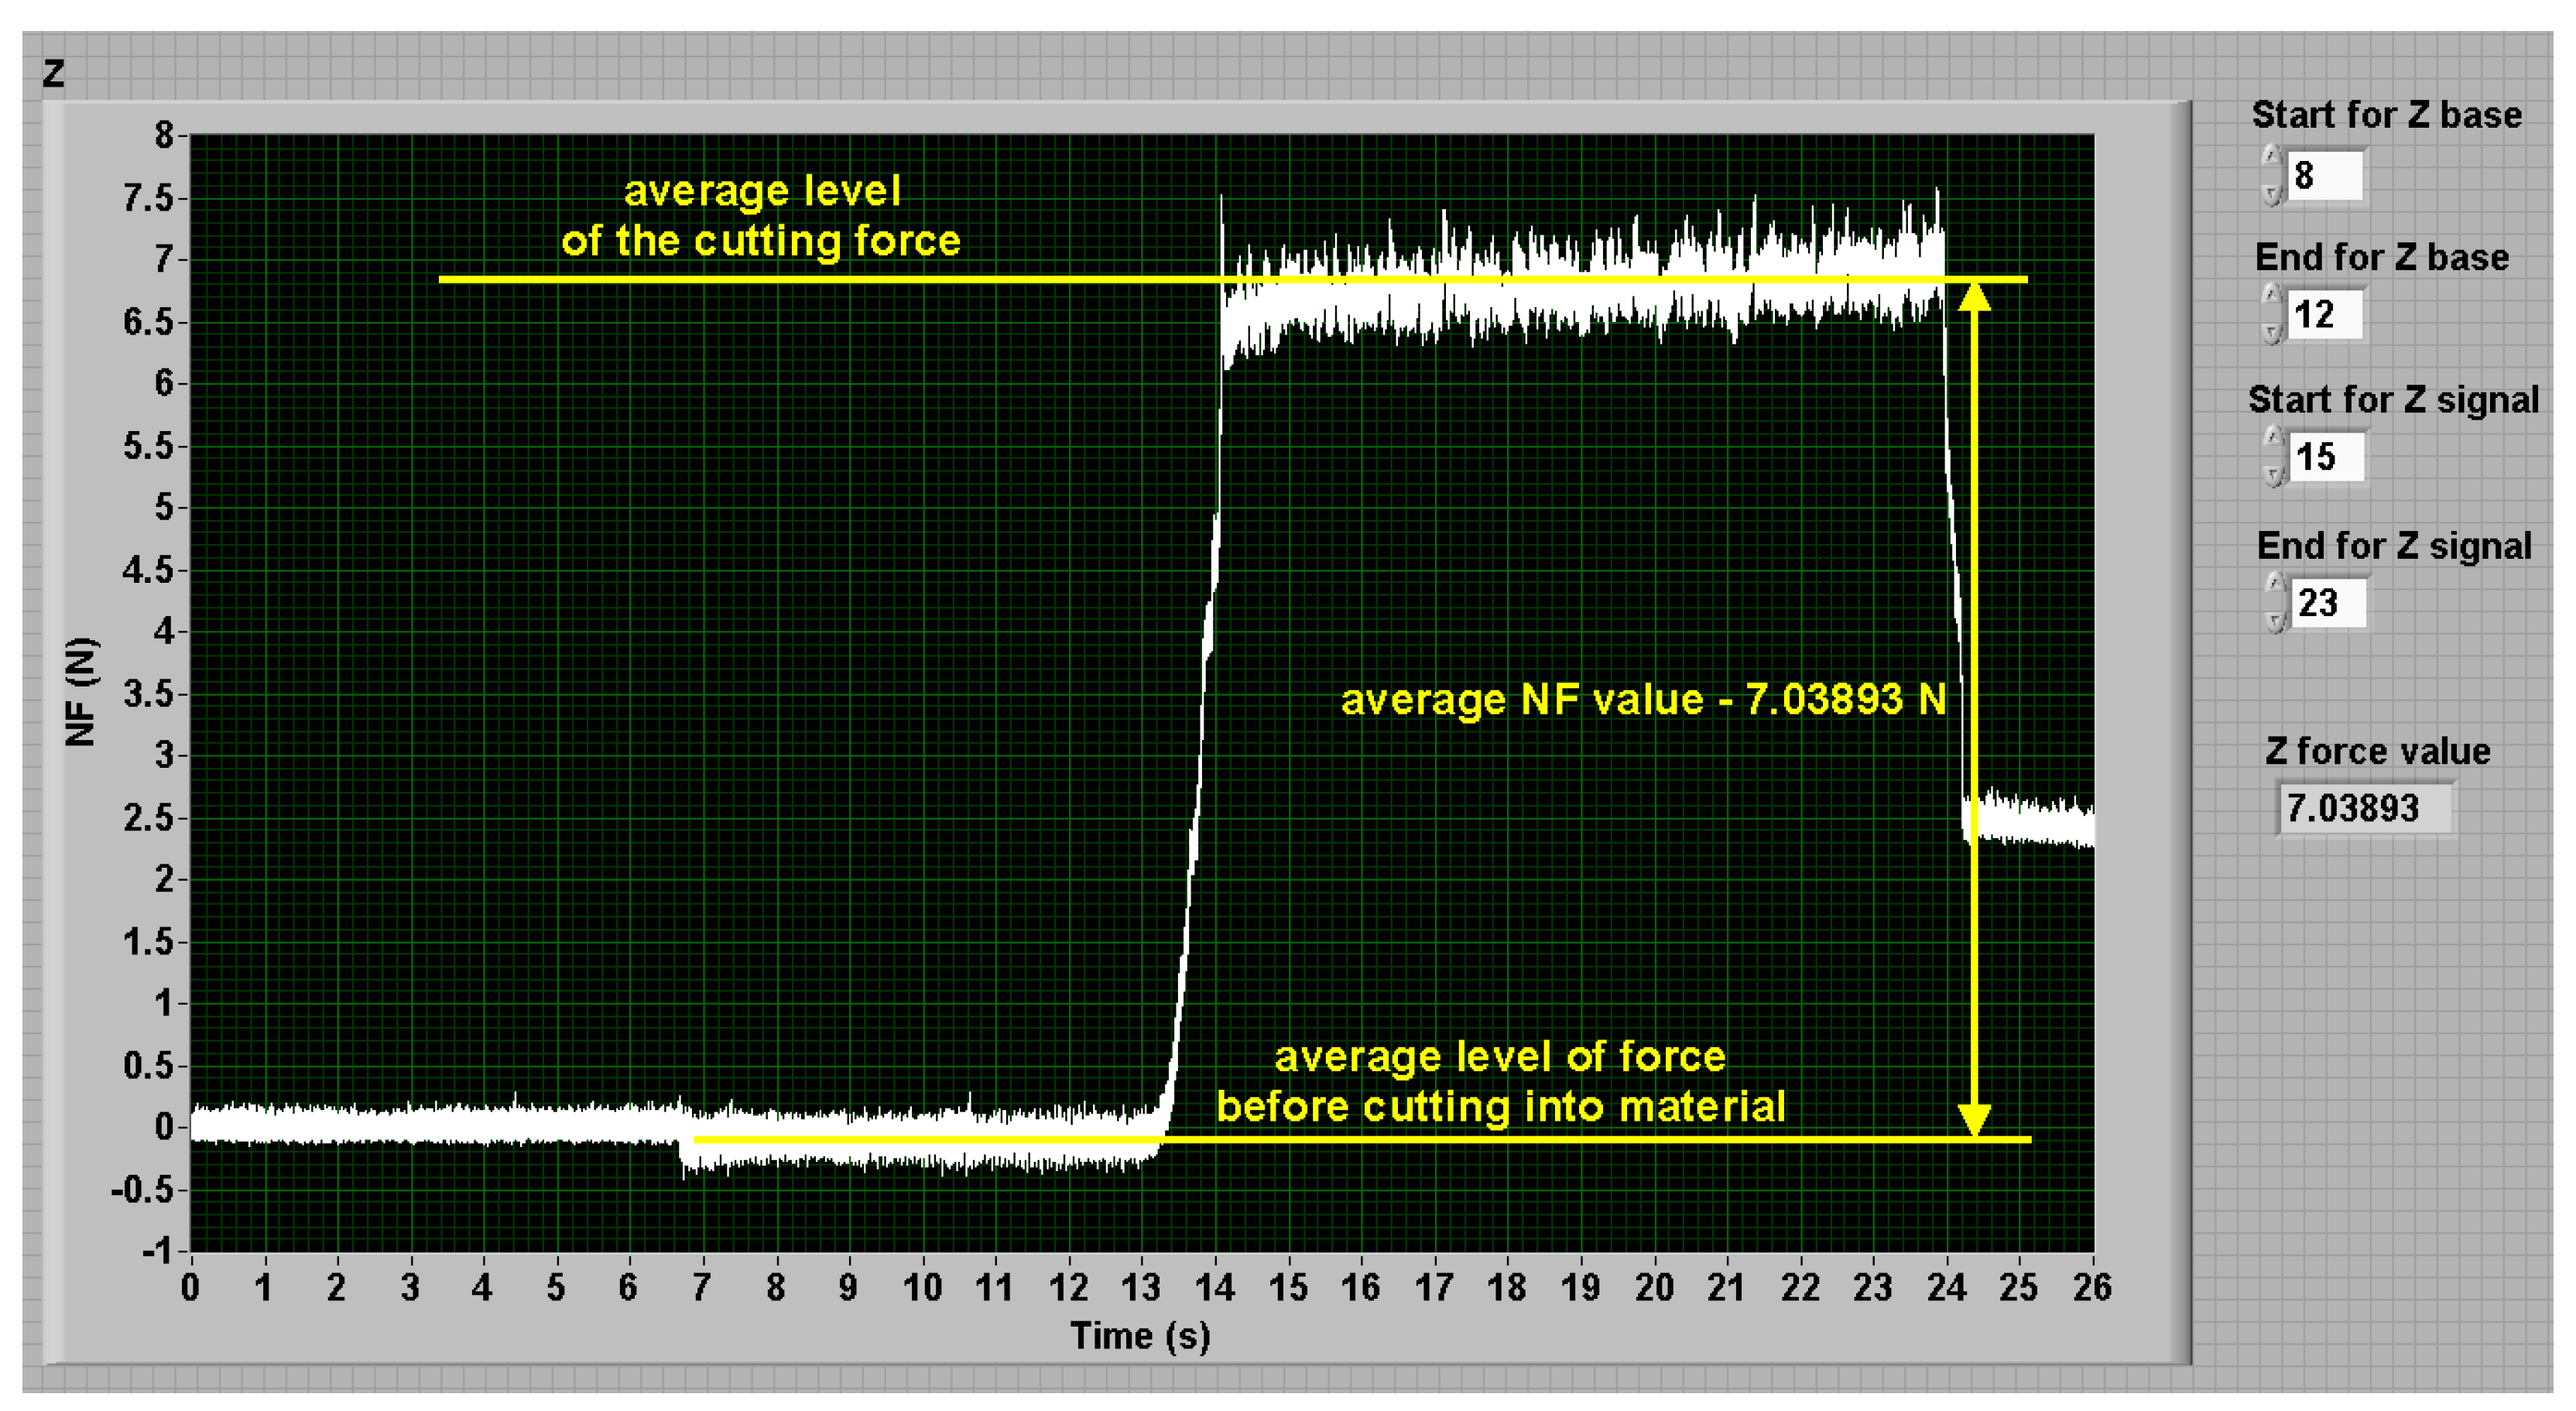Click the Time (s) axis title
This screenshot has height=1411, width=2576.
1140,1336
